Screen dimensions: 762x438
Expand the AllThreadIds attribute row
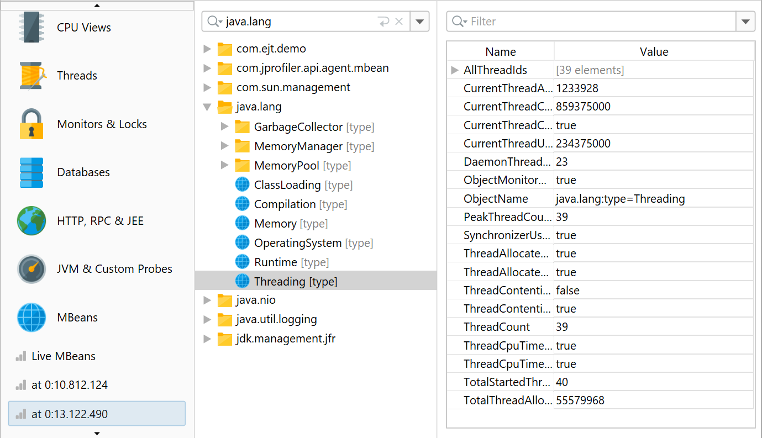click(x=455, y=70)
